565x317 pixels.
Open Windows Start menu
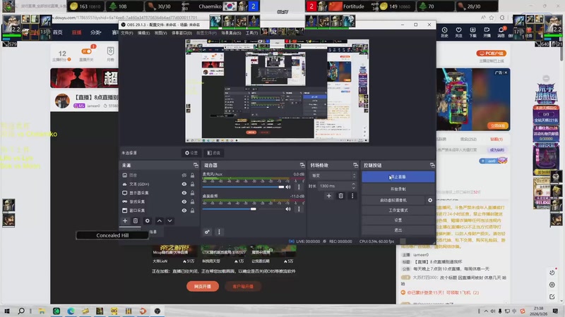(7, 311)
